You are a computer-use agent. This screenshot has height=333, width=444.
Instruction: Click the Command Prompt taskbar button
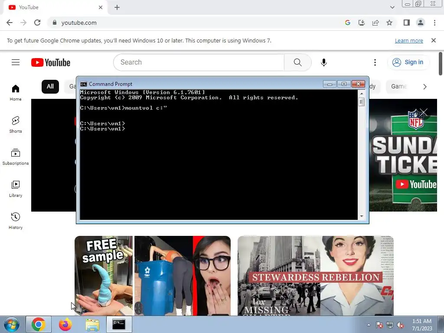pos(119,324)
